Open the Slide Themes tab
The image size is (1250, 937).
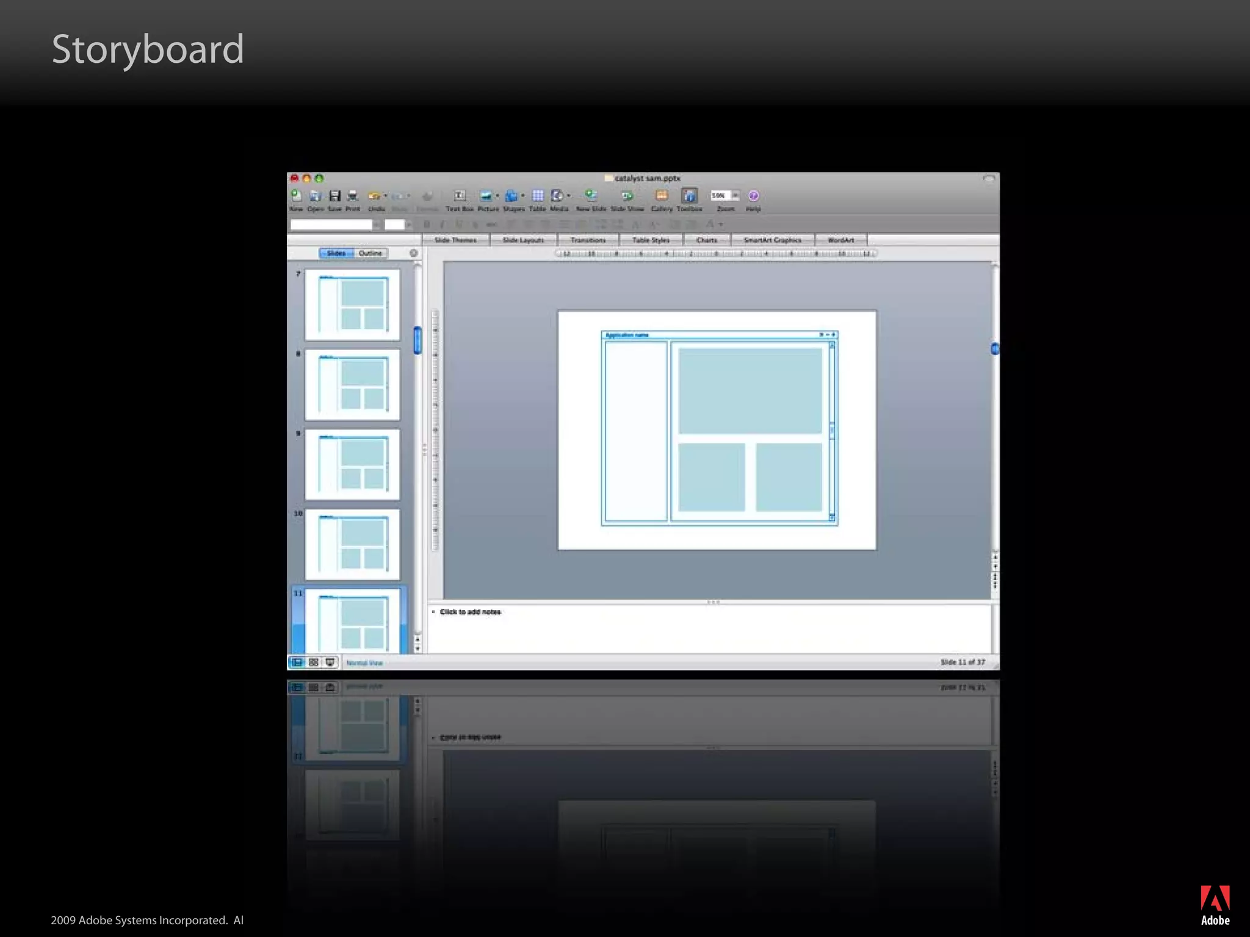455,240
